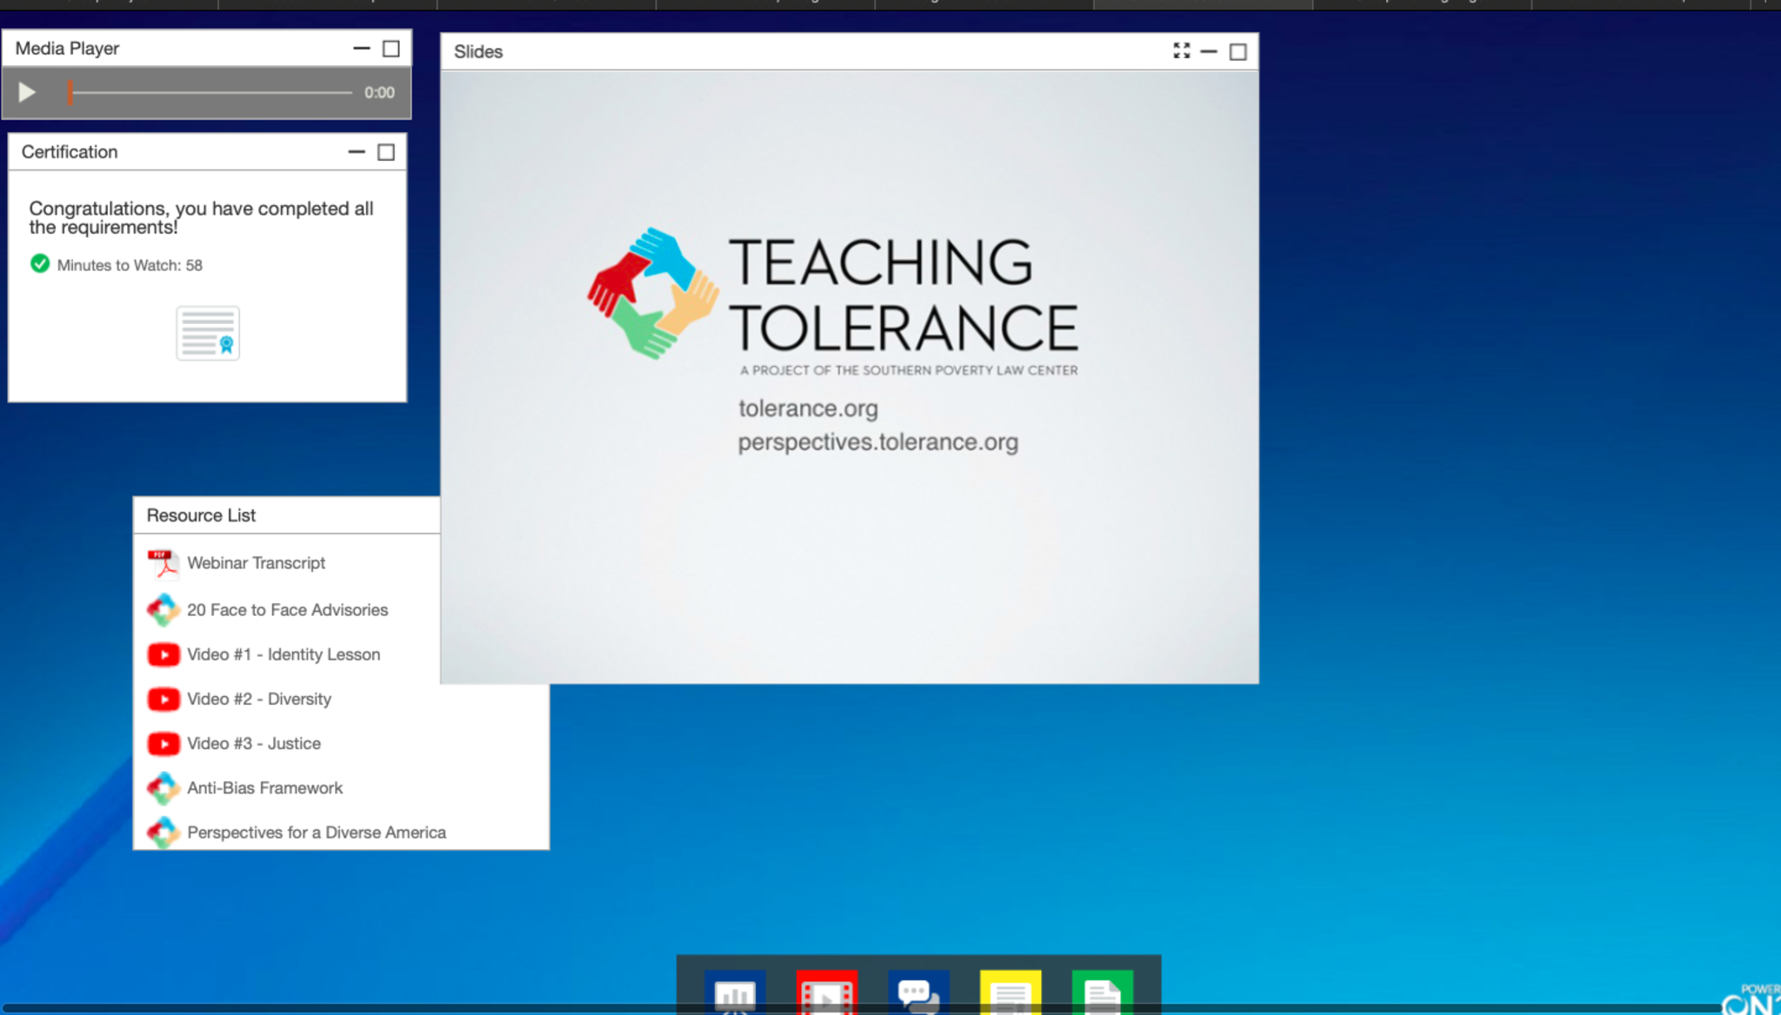Click the media player seek slider track
This screenshot has height=1015, width=1781.
coord(211,92)
